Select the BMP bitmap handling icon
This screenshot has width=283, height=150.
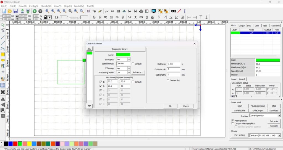(x=112, y=11)
